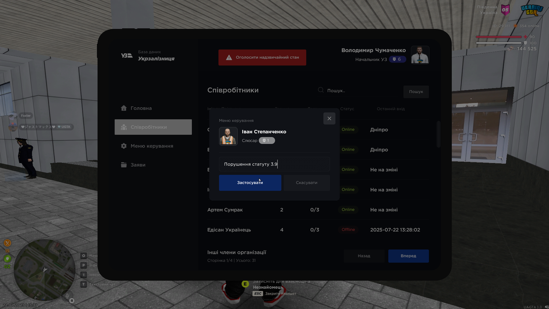The width and height of the screenshot is (549, 309).
Task: Go to next page with Вперед
Action: click(408, 256)
